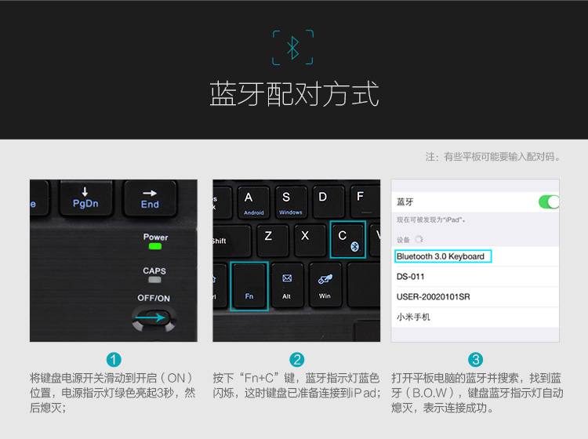
Task: Click the note 注：有些平板可能要输入配对码
Action: tap(493, 157)
